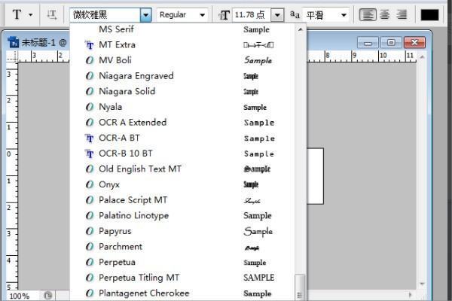Click the document's Photoshop icon in title bar

14,42
